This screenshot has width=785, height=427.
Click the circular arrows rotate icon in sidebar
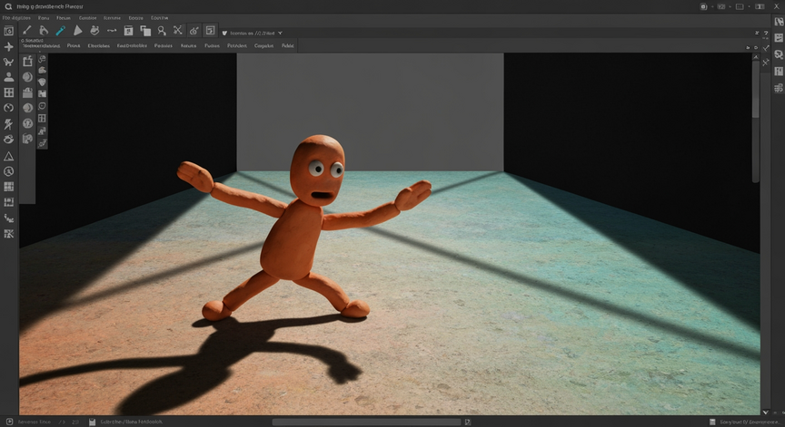point(8,108)
